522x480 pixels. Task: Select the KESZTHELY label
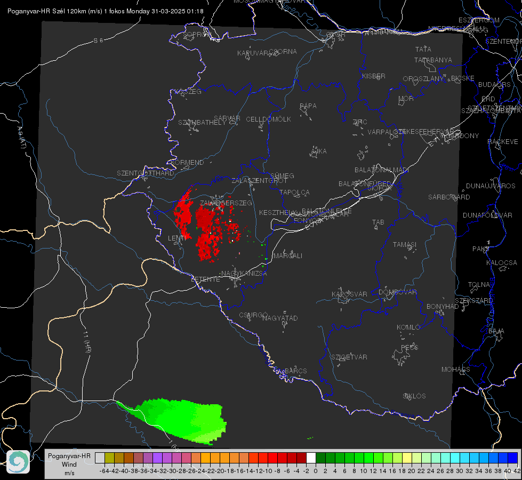(x=278, y=212)
